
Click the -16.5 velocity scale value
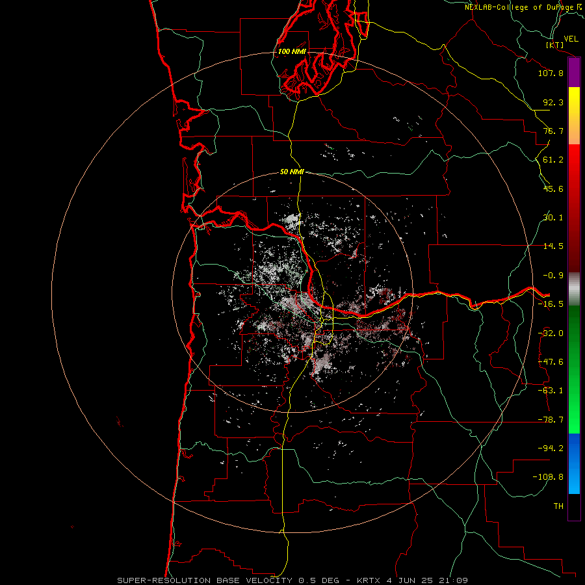tap(551, 304)
